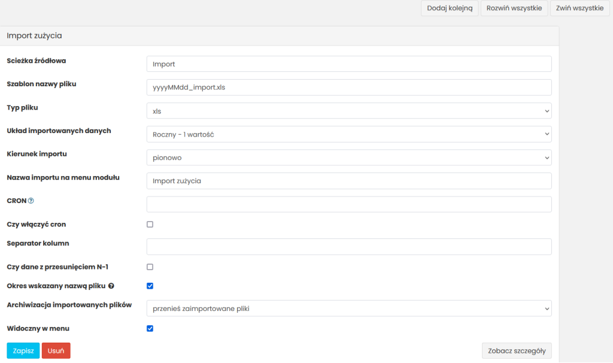Image resolution: width=613 pixels, height=363 pixels.
Task: Click the CRON help question mark icon
Action: coord(31,201)
